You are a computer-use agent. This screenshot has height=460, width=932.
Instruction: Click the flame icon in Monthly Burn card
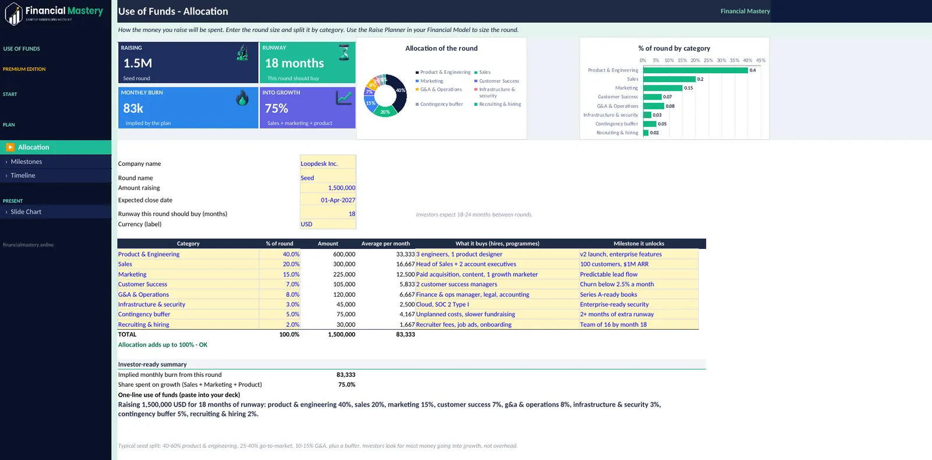[x=242, y=98]
